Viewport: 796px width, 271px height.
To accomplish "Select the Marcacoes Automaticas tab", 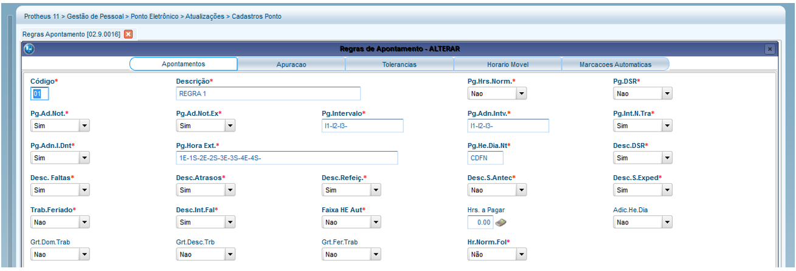I will [615, 64].
